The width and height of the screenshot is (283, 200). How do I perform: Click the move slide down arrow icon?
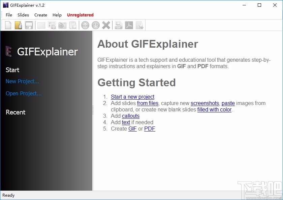[x=96, y=25]
